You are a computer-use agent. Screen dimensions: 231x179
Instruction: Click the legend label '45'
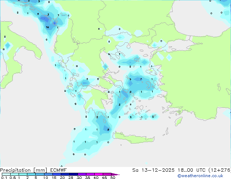105,178
